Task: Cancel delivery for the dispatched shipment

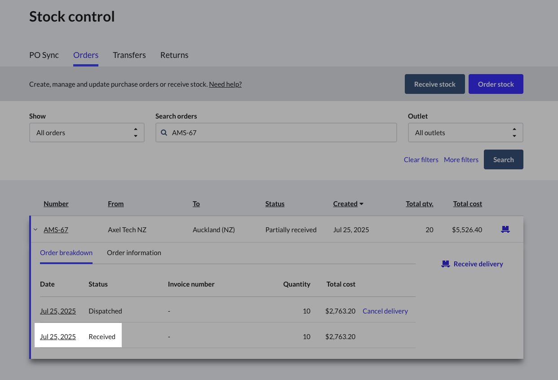Action: point(385,311)
